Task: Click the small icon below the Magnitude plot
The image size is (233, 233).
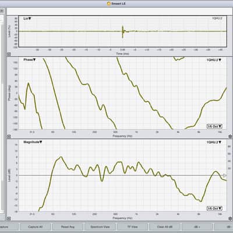Action: pyautogui.click(x=9, y=218)
